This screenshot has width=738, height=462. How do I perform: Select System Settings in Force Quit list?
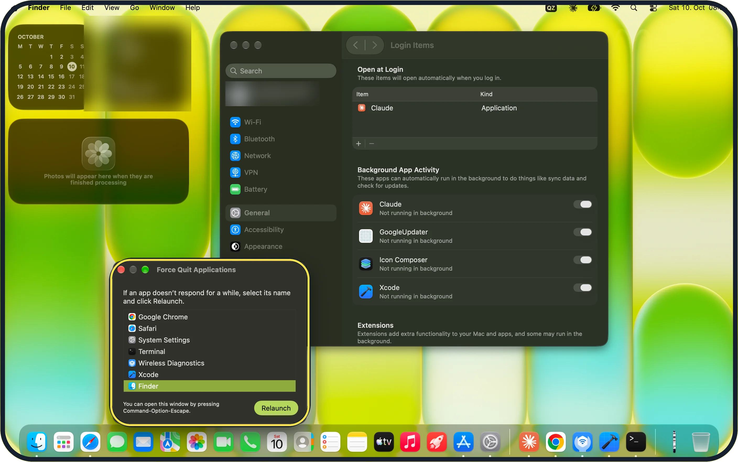tap(209, 340)
